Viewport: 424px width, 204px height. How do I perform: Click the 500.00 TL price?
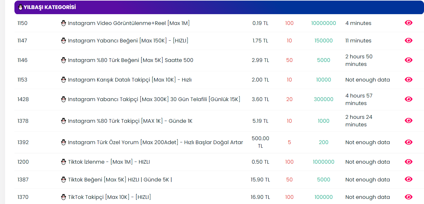click(260, 142)
